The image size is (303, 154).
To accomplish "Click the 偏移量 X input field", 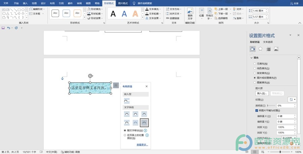I will click(287, 116).
